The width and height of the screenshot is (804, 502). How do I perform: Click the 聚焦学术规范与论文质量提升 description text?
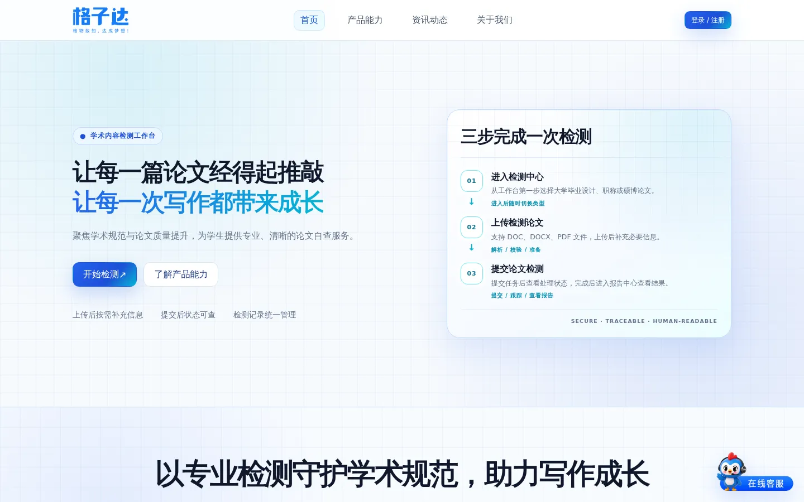216,236
